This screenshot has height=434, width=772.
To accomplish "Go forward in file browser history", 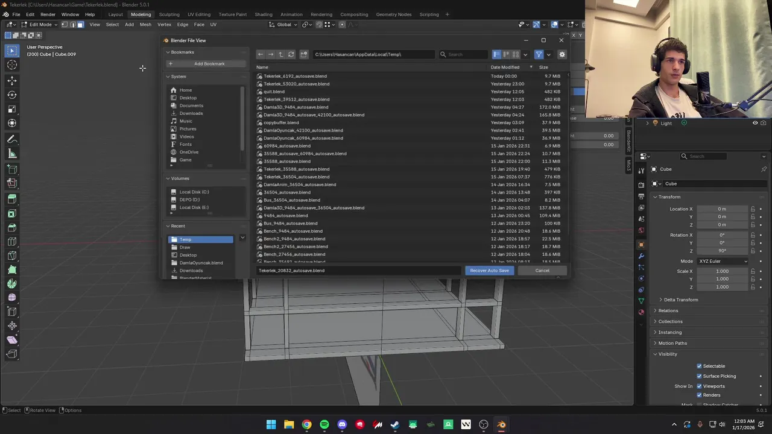I will click(x=271, y=54).
